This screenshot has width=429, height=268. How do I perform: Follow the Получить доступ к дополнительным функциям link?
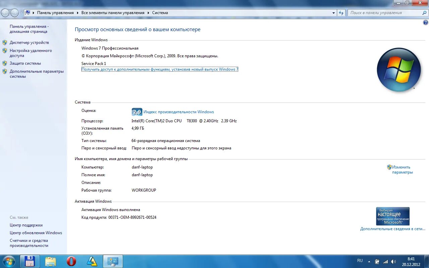[x=160, y=69]
